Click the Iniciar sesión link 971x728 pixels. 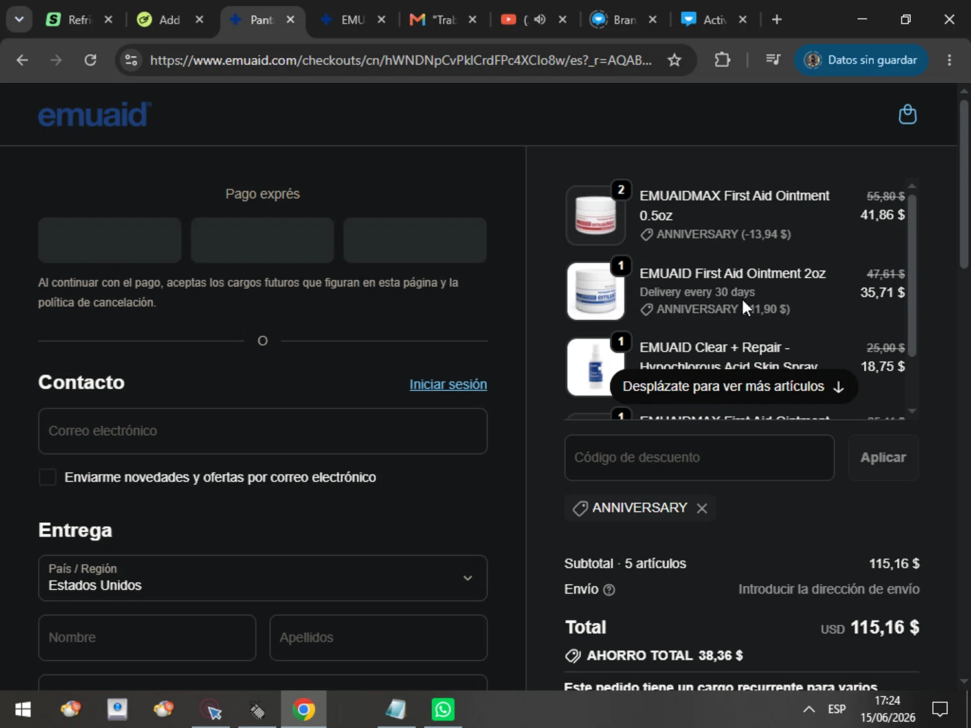[x=448, y=384]
